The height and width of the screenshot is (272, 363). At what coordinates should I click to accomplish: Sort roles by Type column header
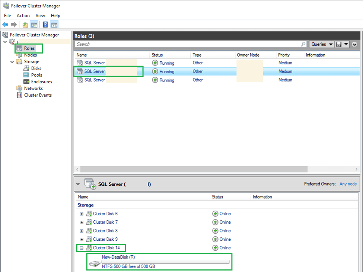[x=213, y=55]
